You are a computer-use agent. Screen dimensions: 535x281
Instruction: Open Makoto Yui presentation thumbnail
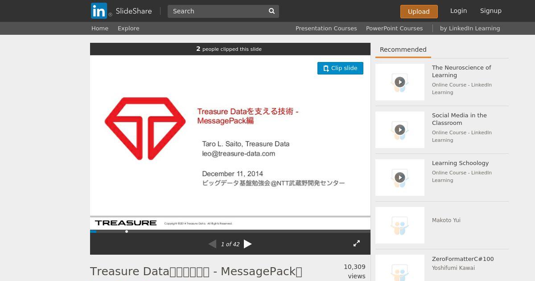coord(400,225)
